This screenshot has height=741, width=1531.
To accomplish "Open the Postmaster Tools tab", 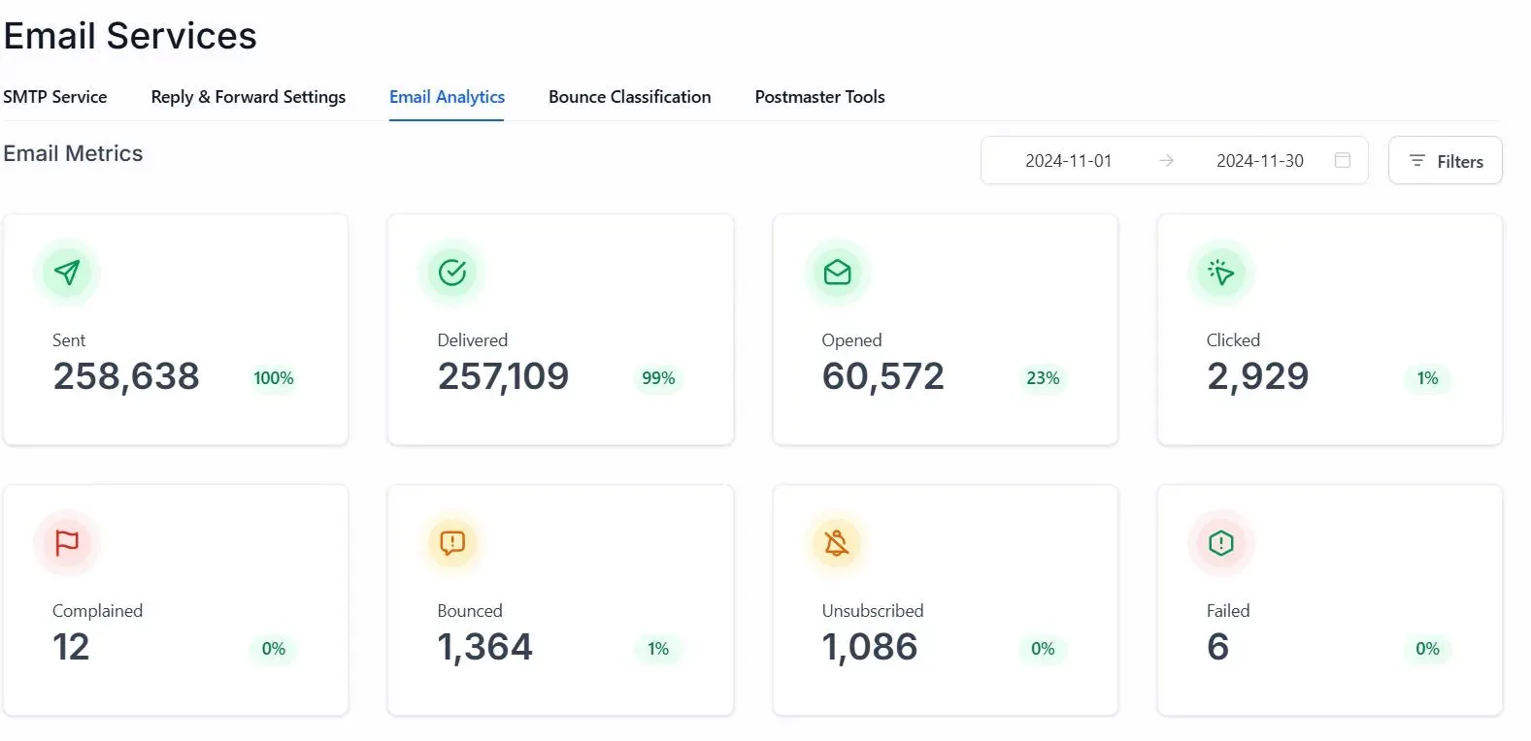I will (x=820, y=97).
